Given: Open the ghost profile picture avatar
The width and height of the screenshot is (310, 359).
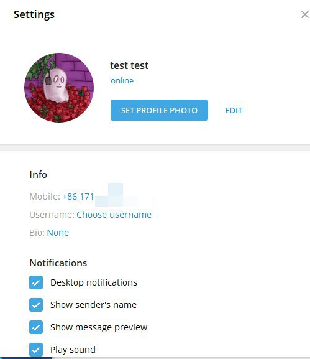Looking at the screenshot, I should (59, 88).
